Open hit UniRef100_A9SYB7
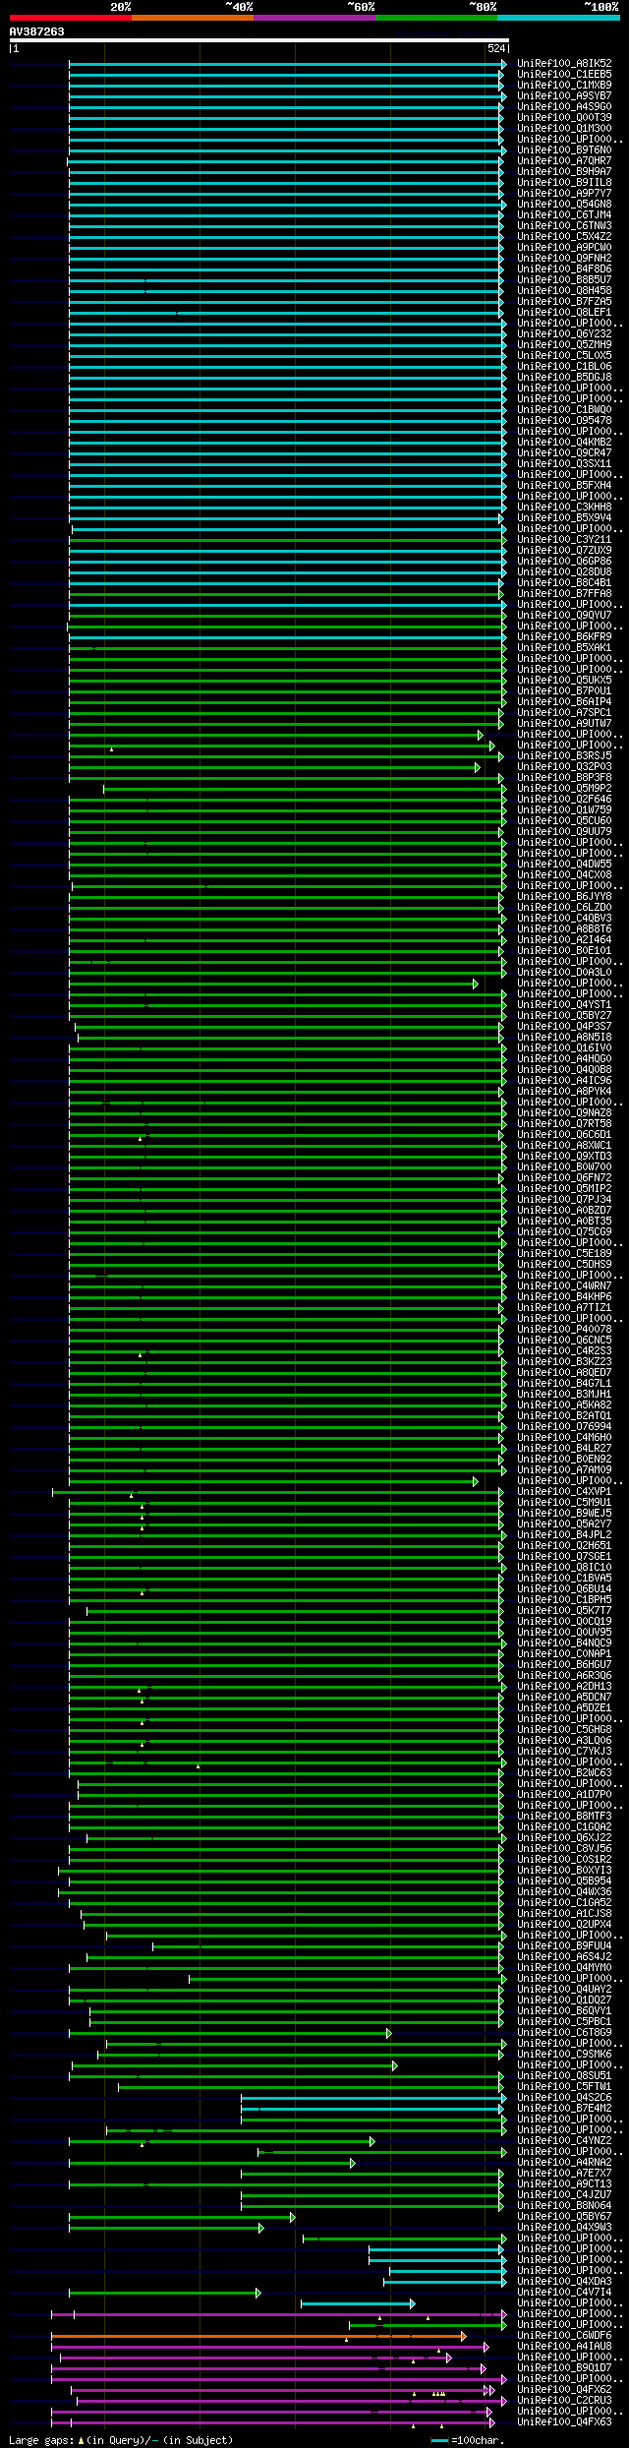 click(x=564, y=95)
